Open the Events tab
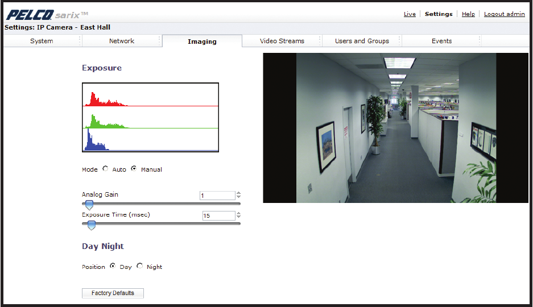Viewport: 533px width, 307px height. 441,41
